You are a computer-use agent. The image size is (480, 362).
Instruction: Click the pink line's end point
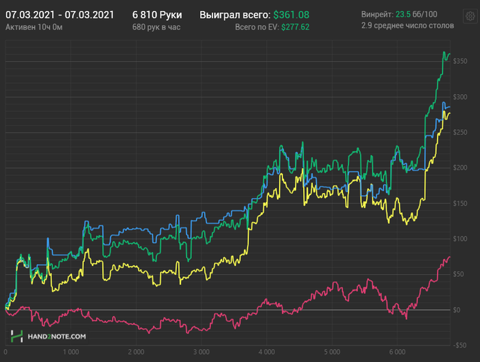click(450, 257)
